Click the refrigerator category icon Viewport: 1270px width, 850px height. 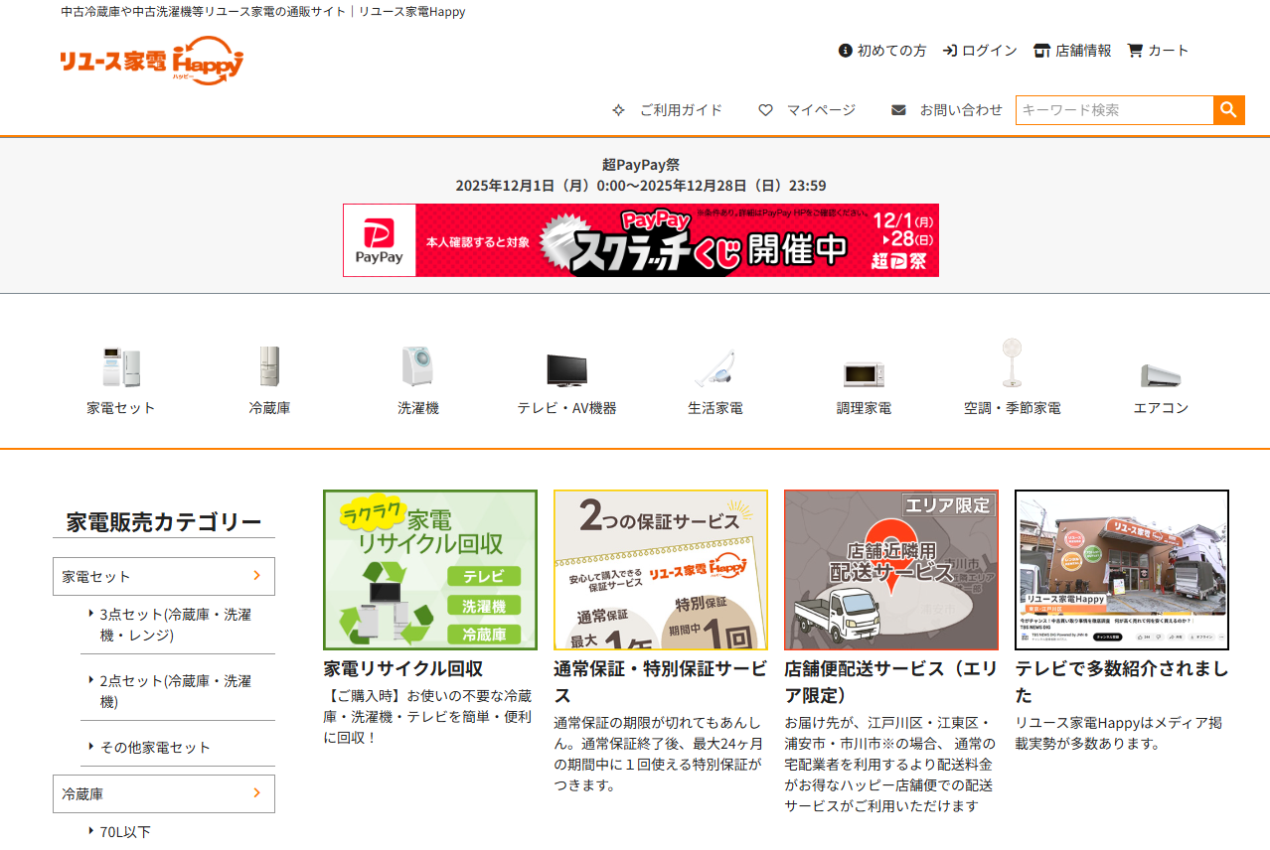(x=269, y=367)
